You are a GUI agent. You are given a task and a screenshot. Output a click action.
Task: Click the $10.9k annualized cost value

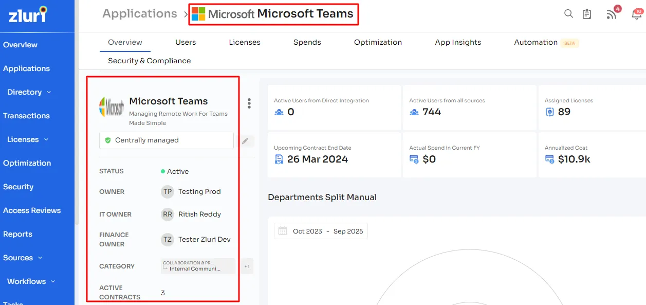point(574,159)
